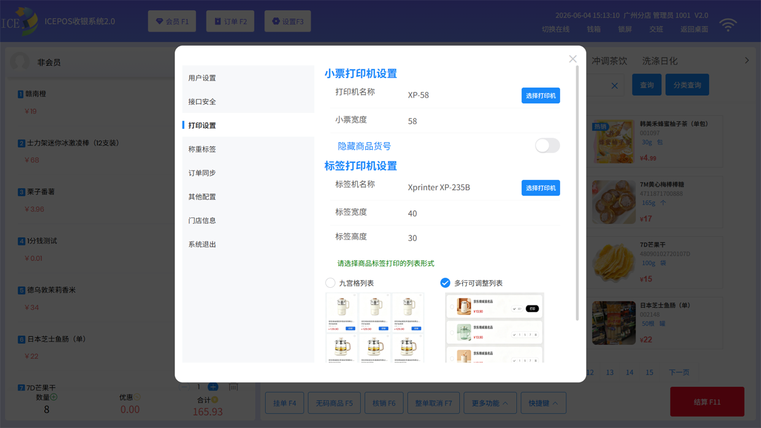Go to page 13
This screenshot has width=761, height=428.
pos(609,373)
